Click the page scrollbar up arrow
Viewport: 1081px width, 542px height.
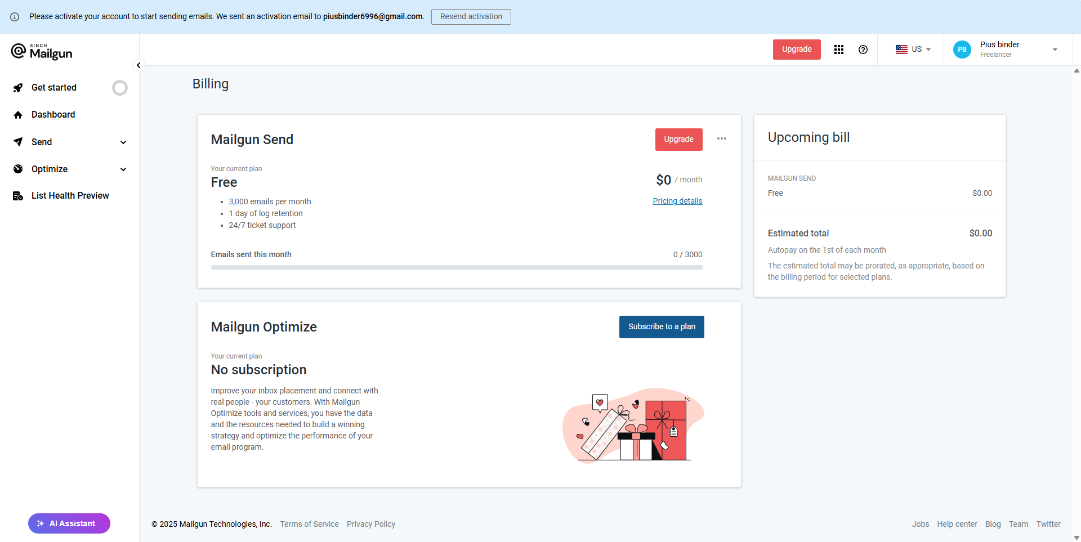coord(1076,71)
